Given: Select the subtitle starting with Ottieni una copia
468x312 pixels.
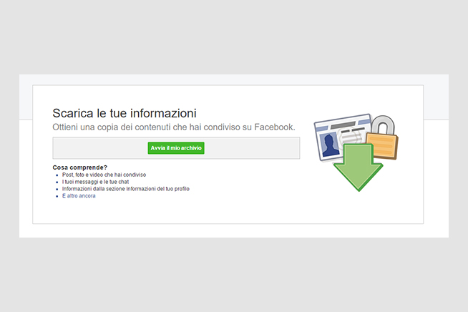Looking at the screenshot, I should coord(174,127).
